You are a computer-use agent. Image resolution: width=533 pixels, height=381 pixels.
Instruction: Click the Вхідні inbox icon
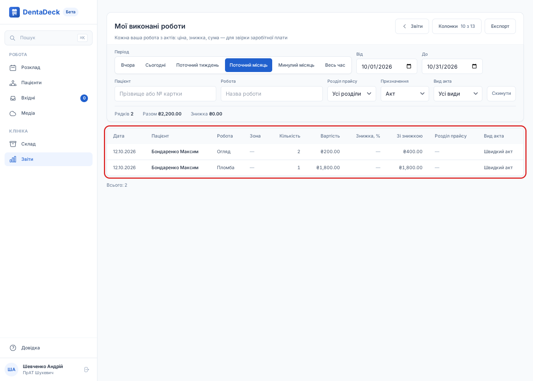point(13,98)
